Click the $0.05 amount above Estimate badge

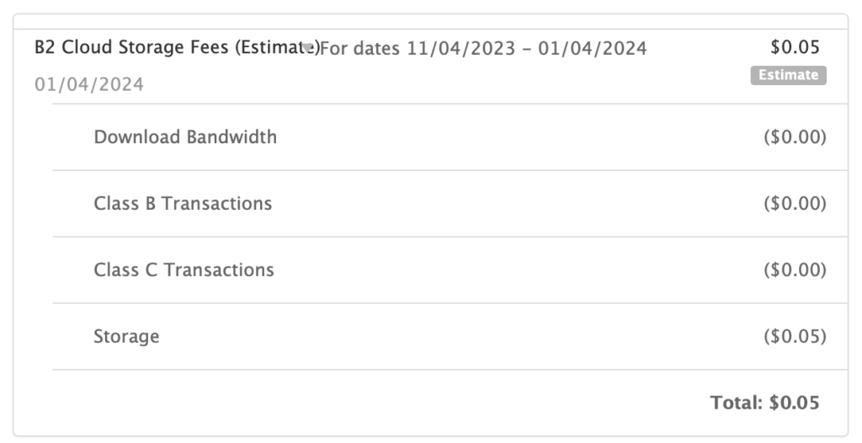pos(795,47)
